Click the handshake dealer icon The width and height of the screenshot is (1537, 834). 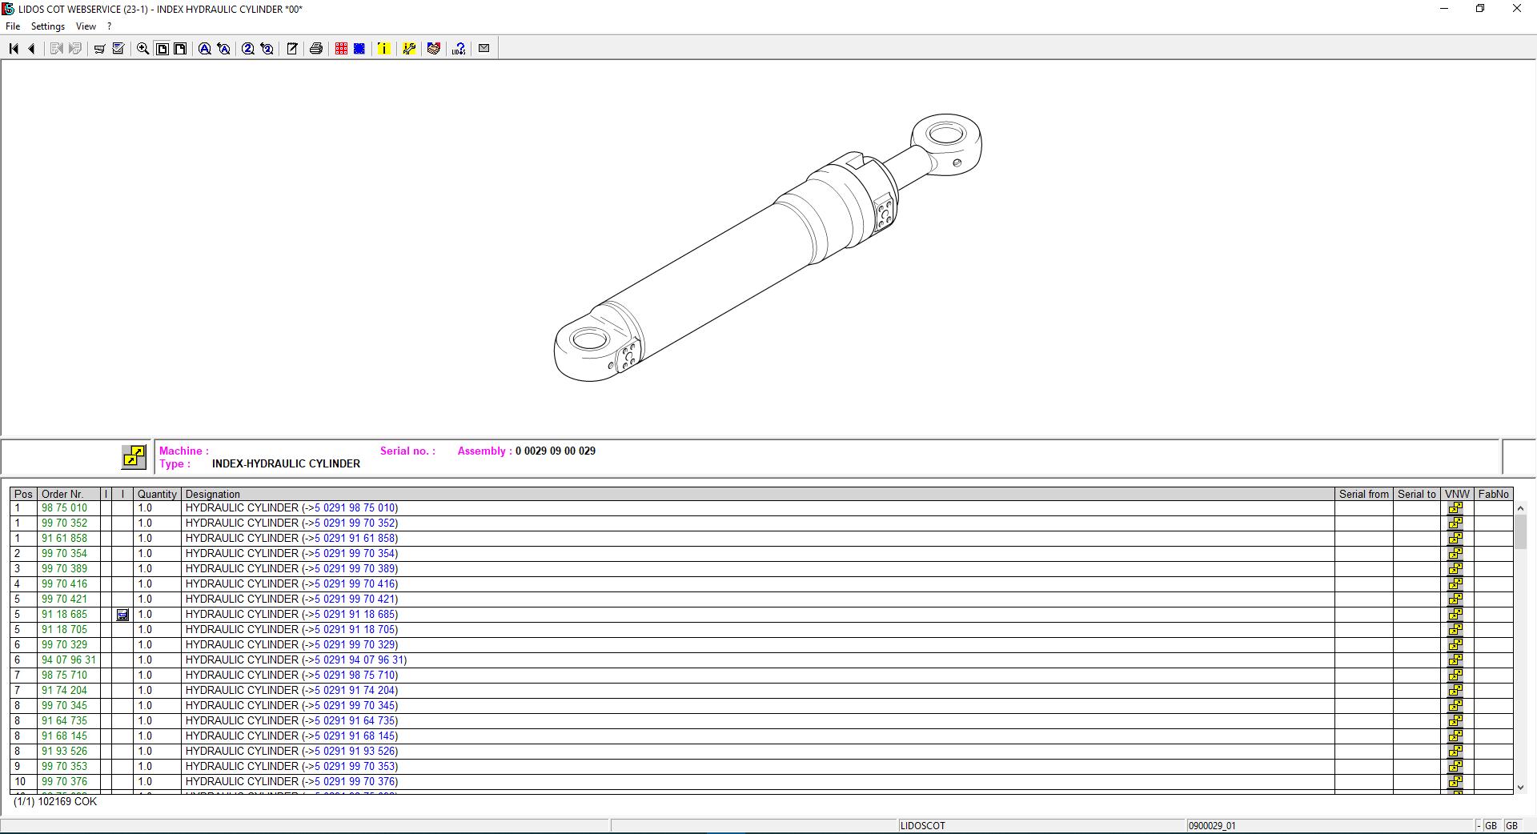(x=433, y=48)
